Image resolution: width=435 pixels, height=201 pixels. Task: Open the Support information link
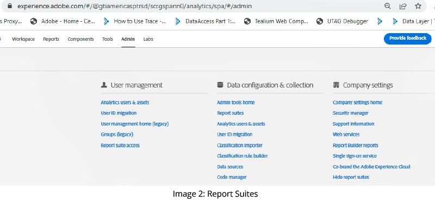coord(353,124)
